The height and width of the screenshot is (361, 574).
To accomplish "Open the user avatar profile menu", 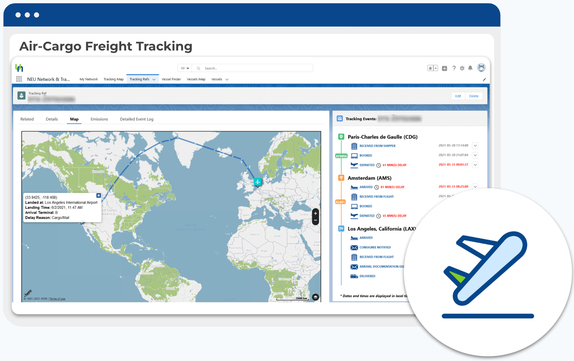I will (x=481, y=68).
